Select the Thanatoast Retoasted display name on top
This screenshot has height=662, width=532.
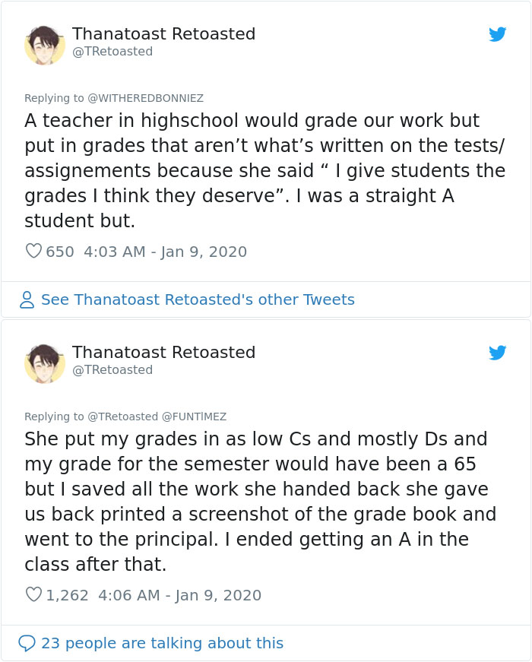coord(164,34)
